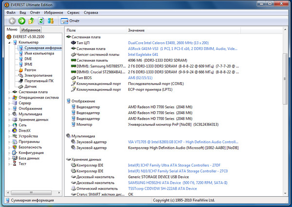This screenshot has height=207, width=292.
Task: Open VIA VT1705 audio adapter link
Action: click(183, 142)
